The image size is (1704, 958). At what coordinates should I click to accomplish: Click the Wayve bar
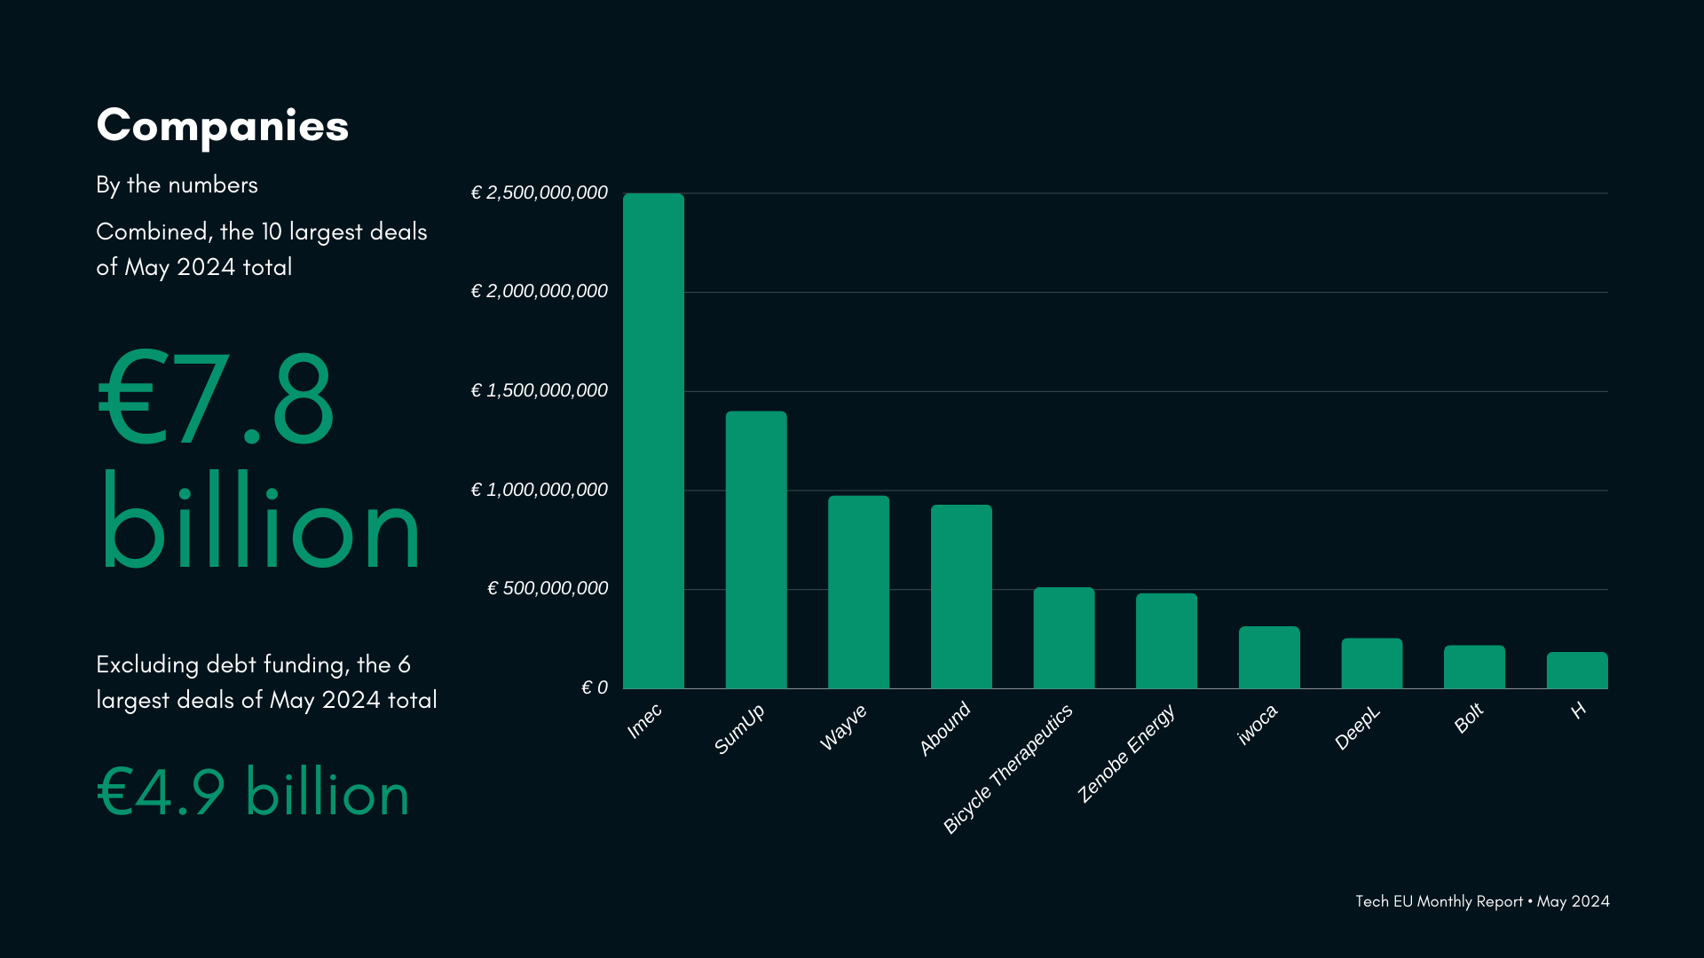(858, 592)
